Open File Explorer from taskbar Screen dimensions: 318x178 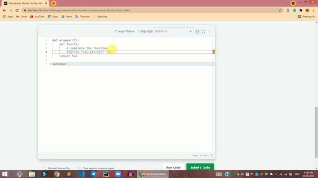32,174
